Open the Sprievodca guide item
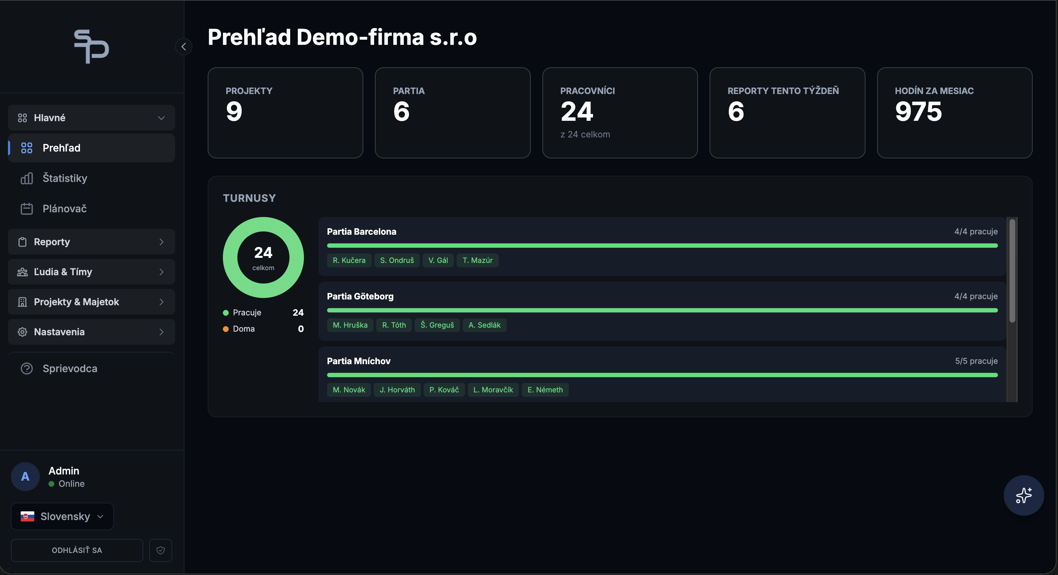The width and height of the screenshot is (1058, 575). click(x=91, y=369)
